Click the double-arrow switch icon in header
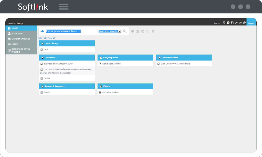The width and height of the screenshot is (262, 157). (236, 23)
